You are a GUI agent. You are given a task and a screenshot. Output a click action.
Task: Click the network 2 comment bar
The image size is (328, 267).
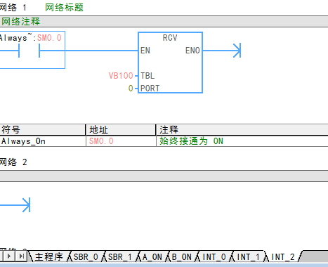pyautogui.click(x=164, y=176)
